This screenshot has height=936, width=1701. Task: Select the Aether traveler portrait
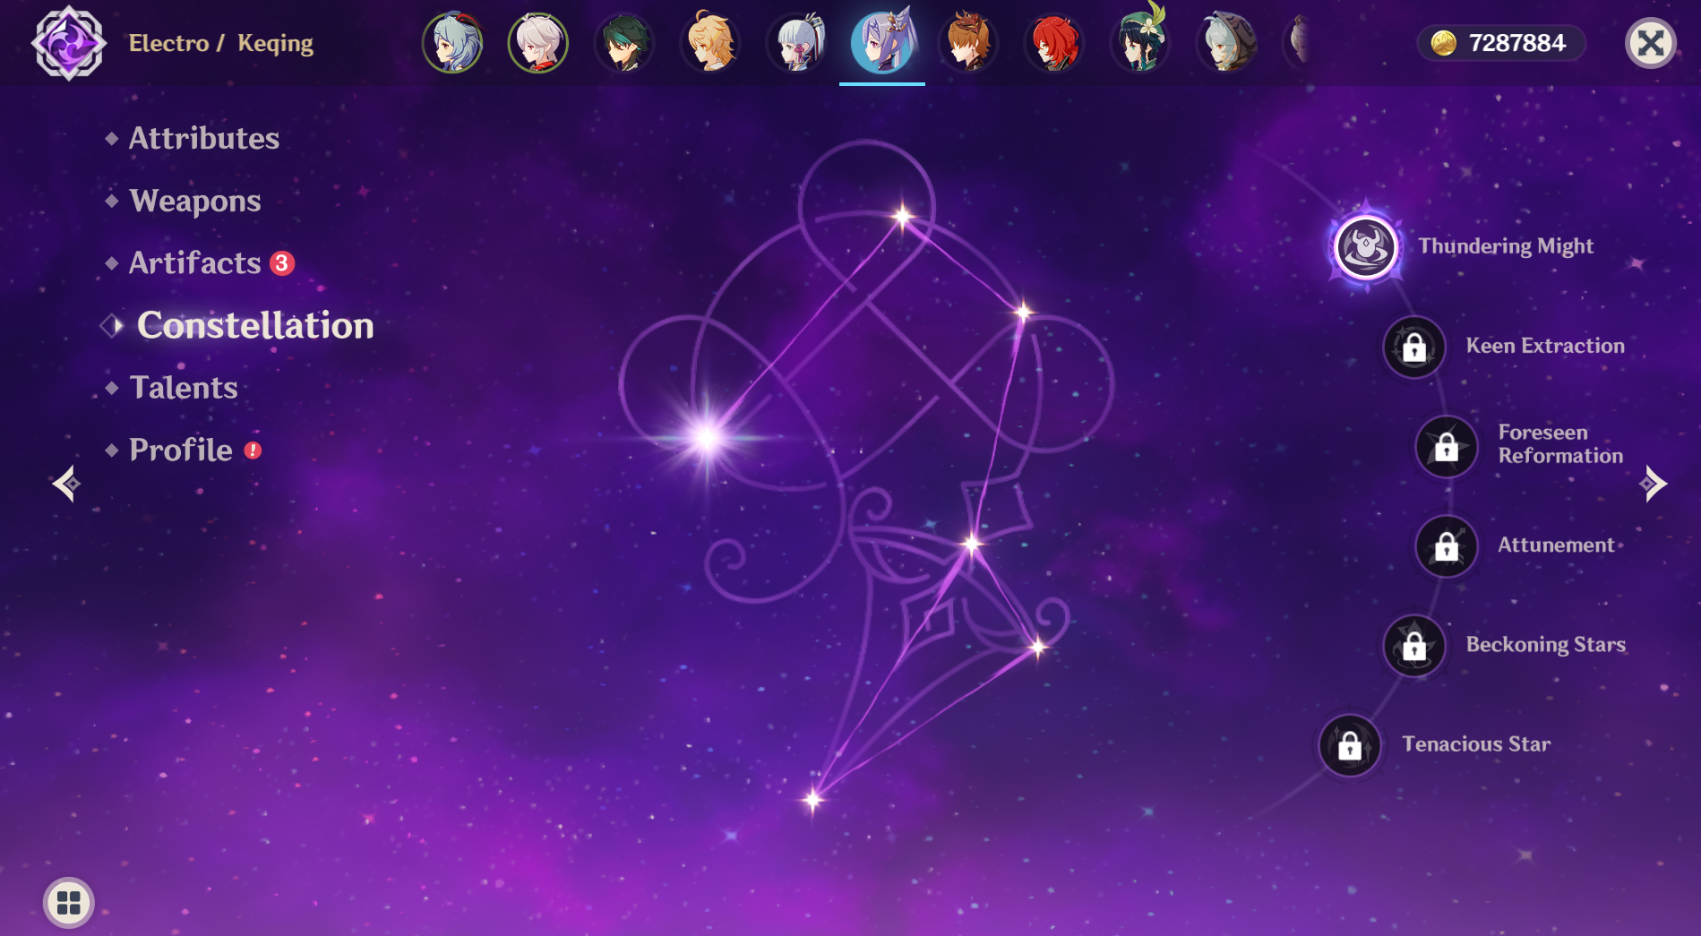(710, 42)
